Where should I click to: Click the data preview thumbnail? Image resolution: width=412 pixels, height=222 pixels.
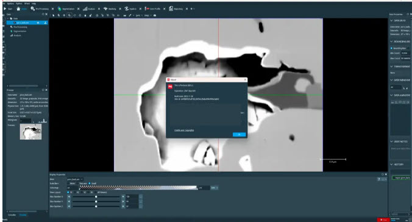click(30, 132)
